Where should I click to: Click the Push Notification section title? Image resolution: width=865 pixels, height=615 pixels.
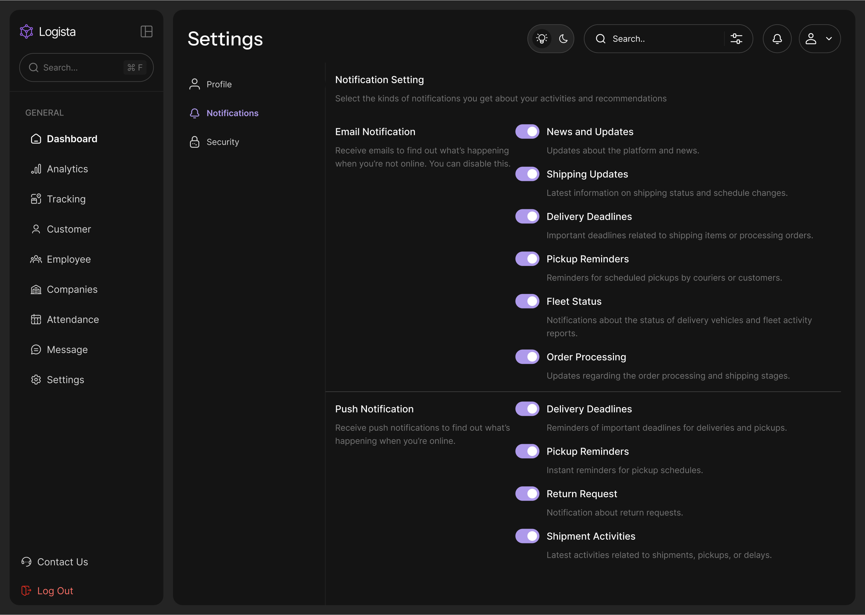click(374, 409)
